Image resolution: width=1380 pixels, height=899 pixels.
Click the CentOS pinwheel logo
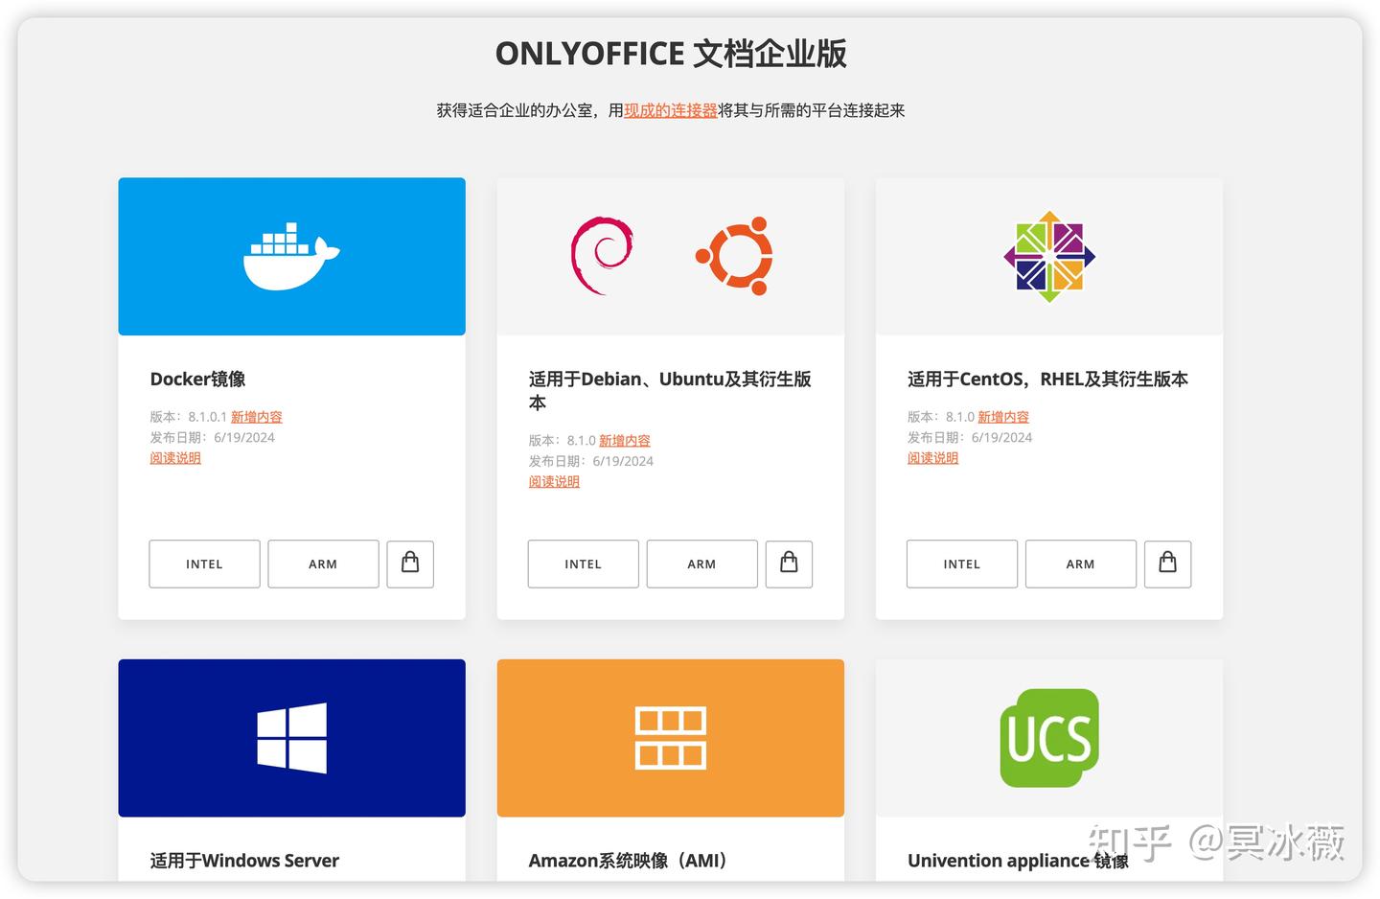point(1049,254)
